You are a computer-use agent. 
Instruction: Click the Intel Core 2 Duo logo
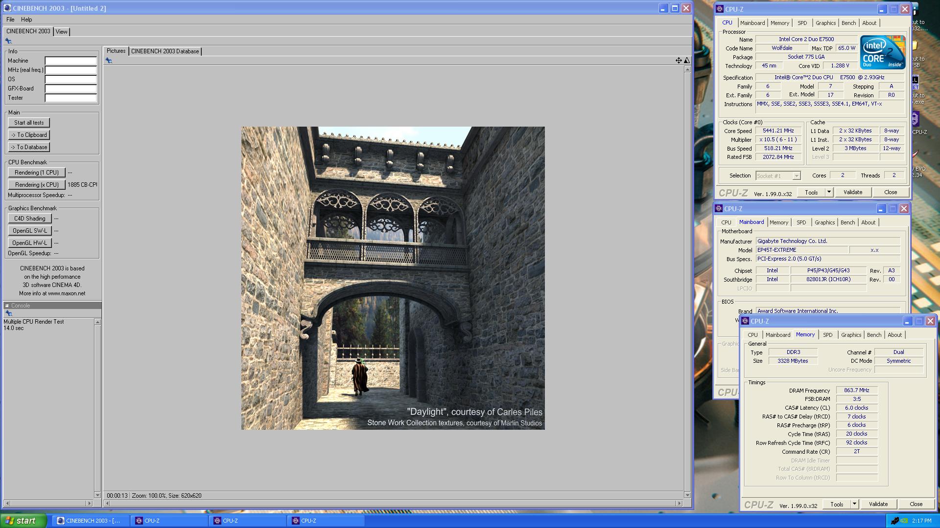pos(883,52)
